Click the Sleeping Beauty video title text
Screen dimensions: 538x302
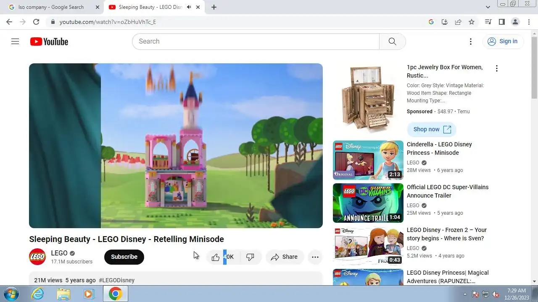click(127, 239)
